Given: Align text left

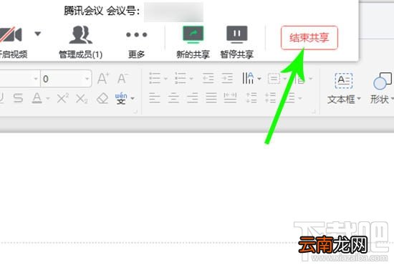Looking at the screenshot, I should click(x=155, y=98).
